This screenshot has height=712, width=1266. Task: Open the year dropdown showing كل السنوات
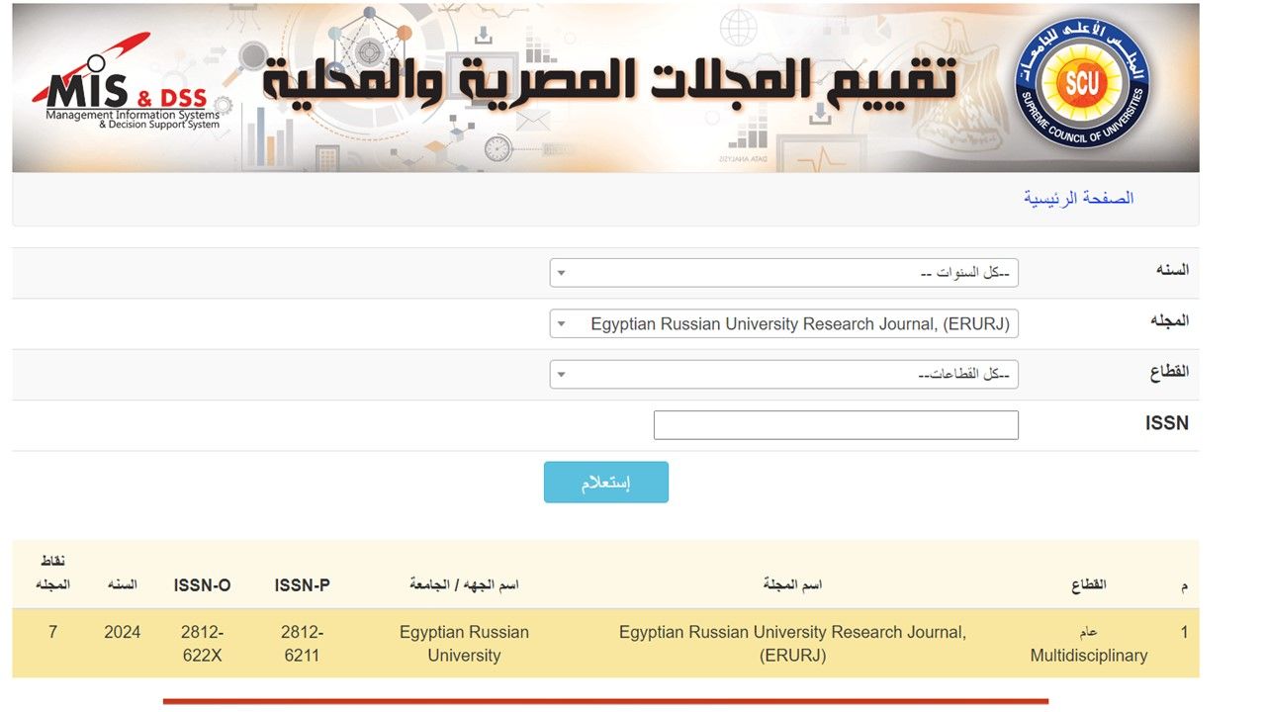coord(783,273)
